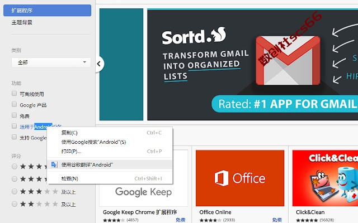Viewport: 358px width, 223px height.
Task: Select the three-star 及以上 rating radio
Action: click(x=15, y=192)
